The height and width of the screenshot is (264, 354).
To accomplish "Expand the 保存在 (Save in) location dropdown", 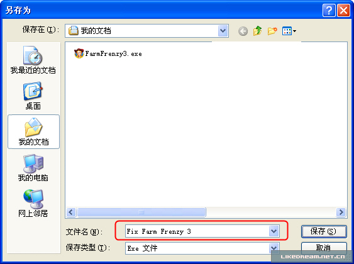I will click(223, 31).
